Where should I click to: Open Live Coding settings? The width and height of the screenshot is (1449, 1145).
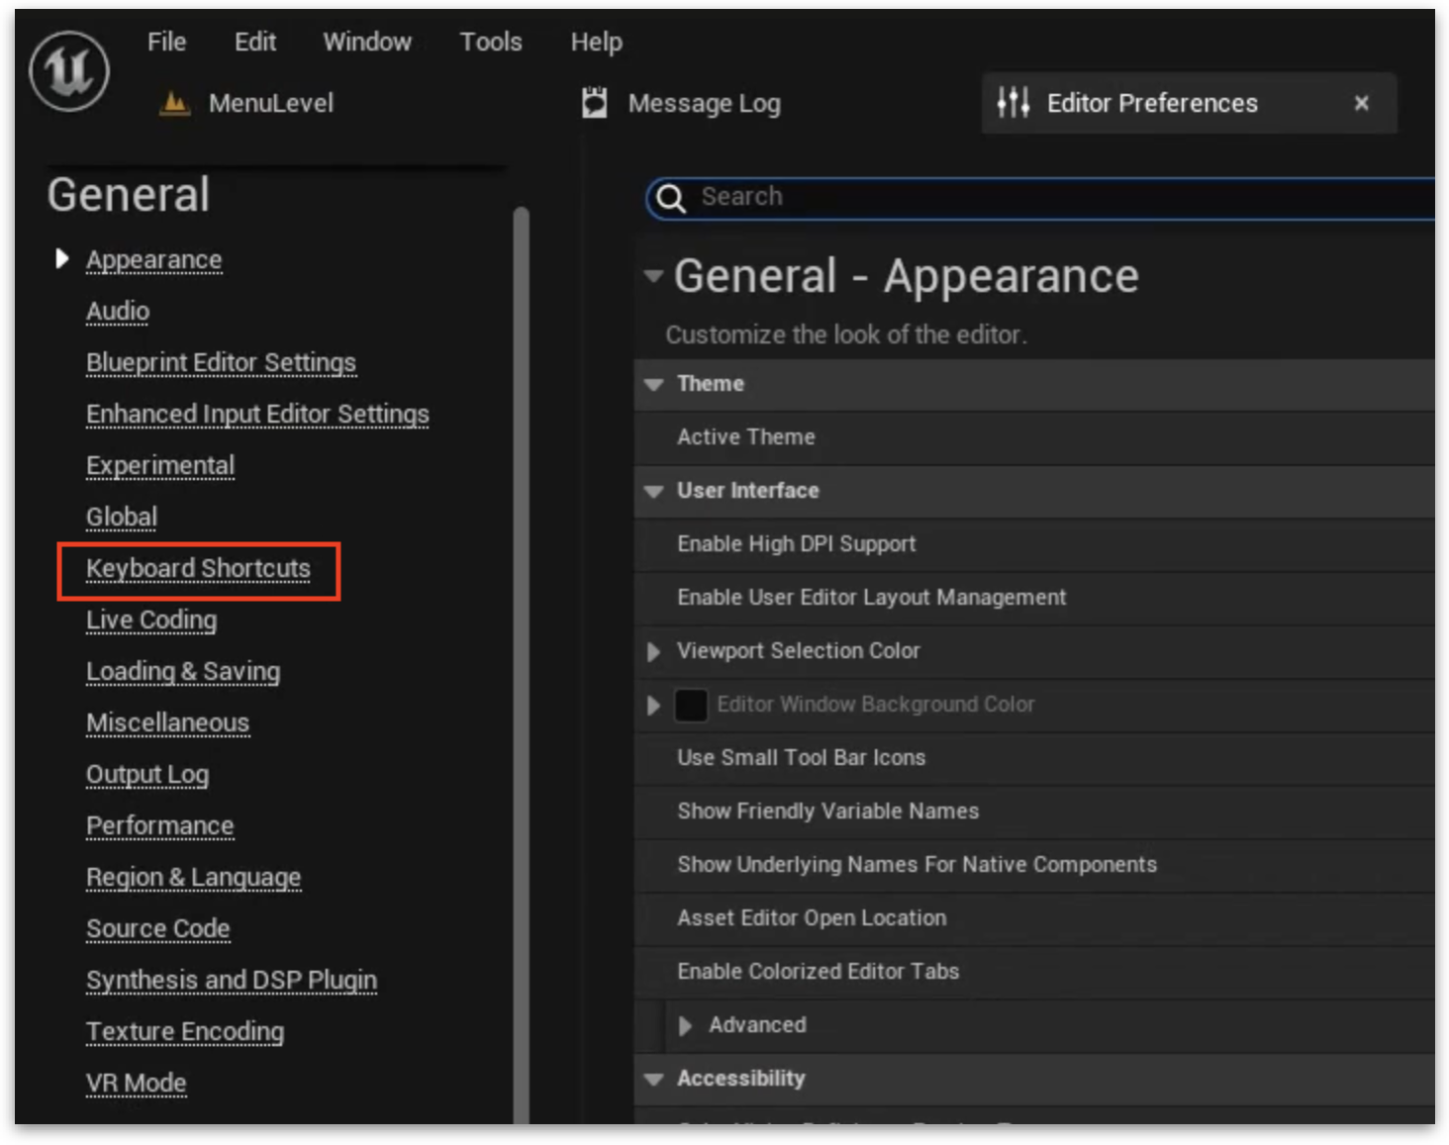151,620
